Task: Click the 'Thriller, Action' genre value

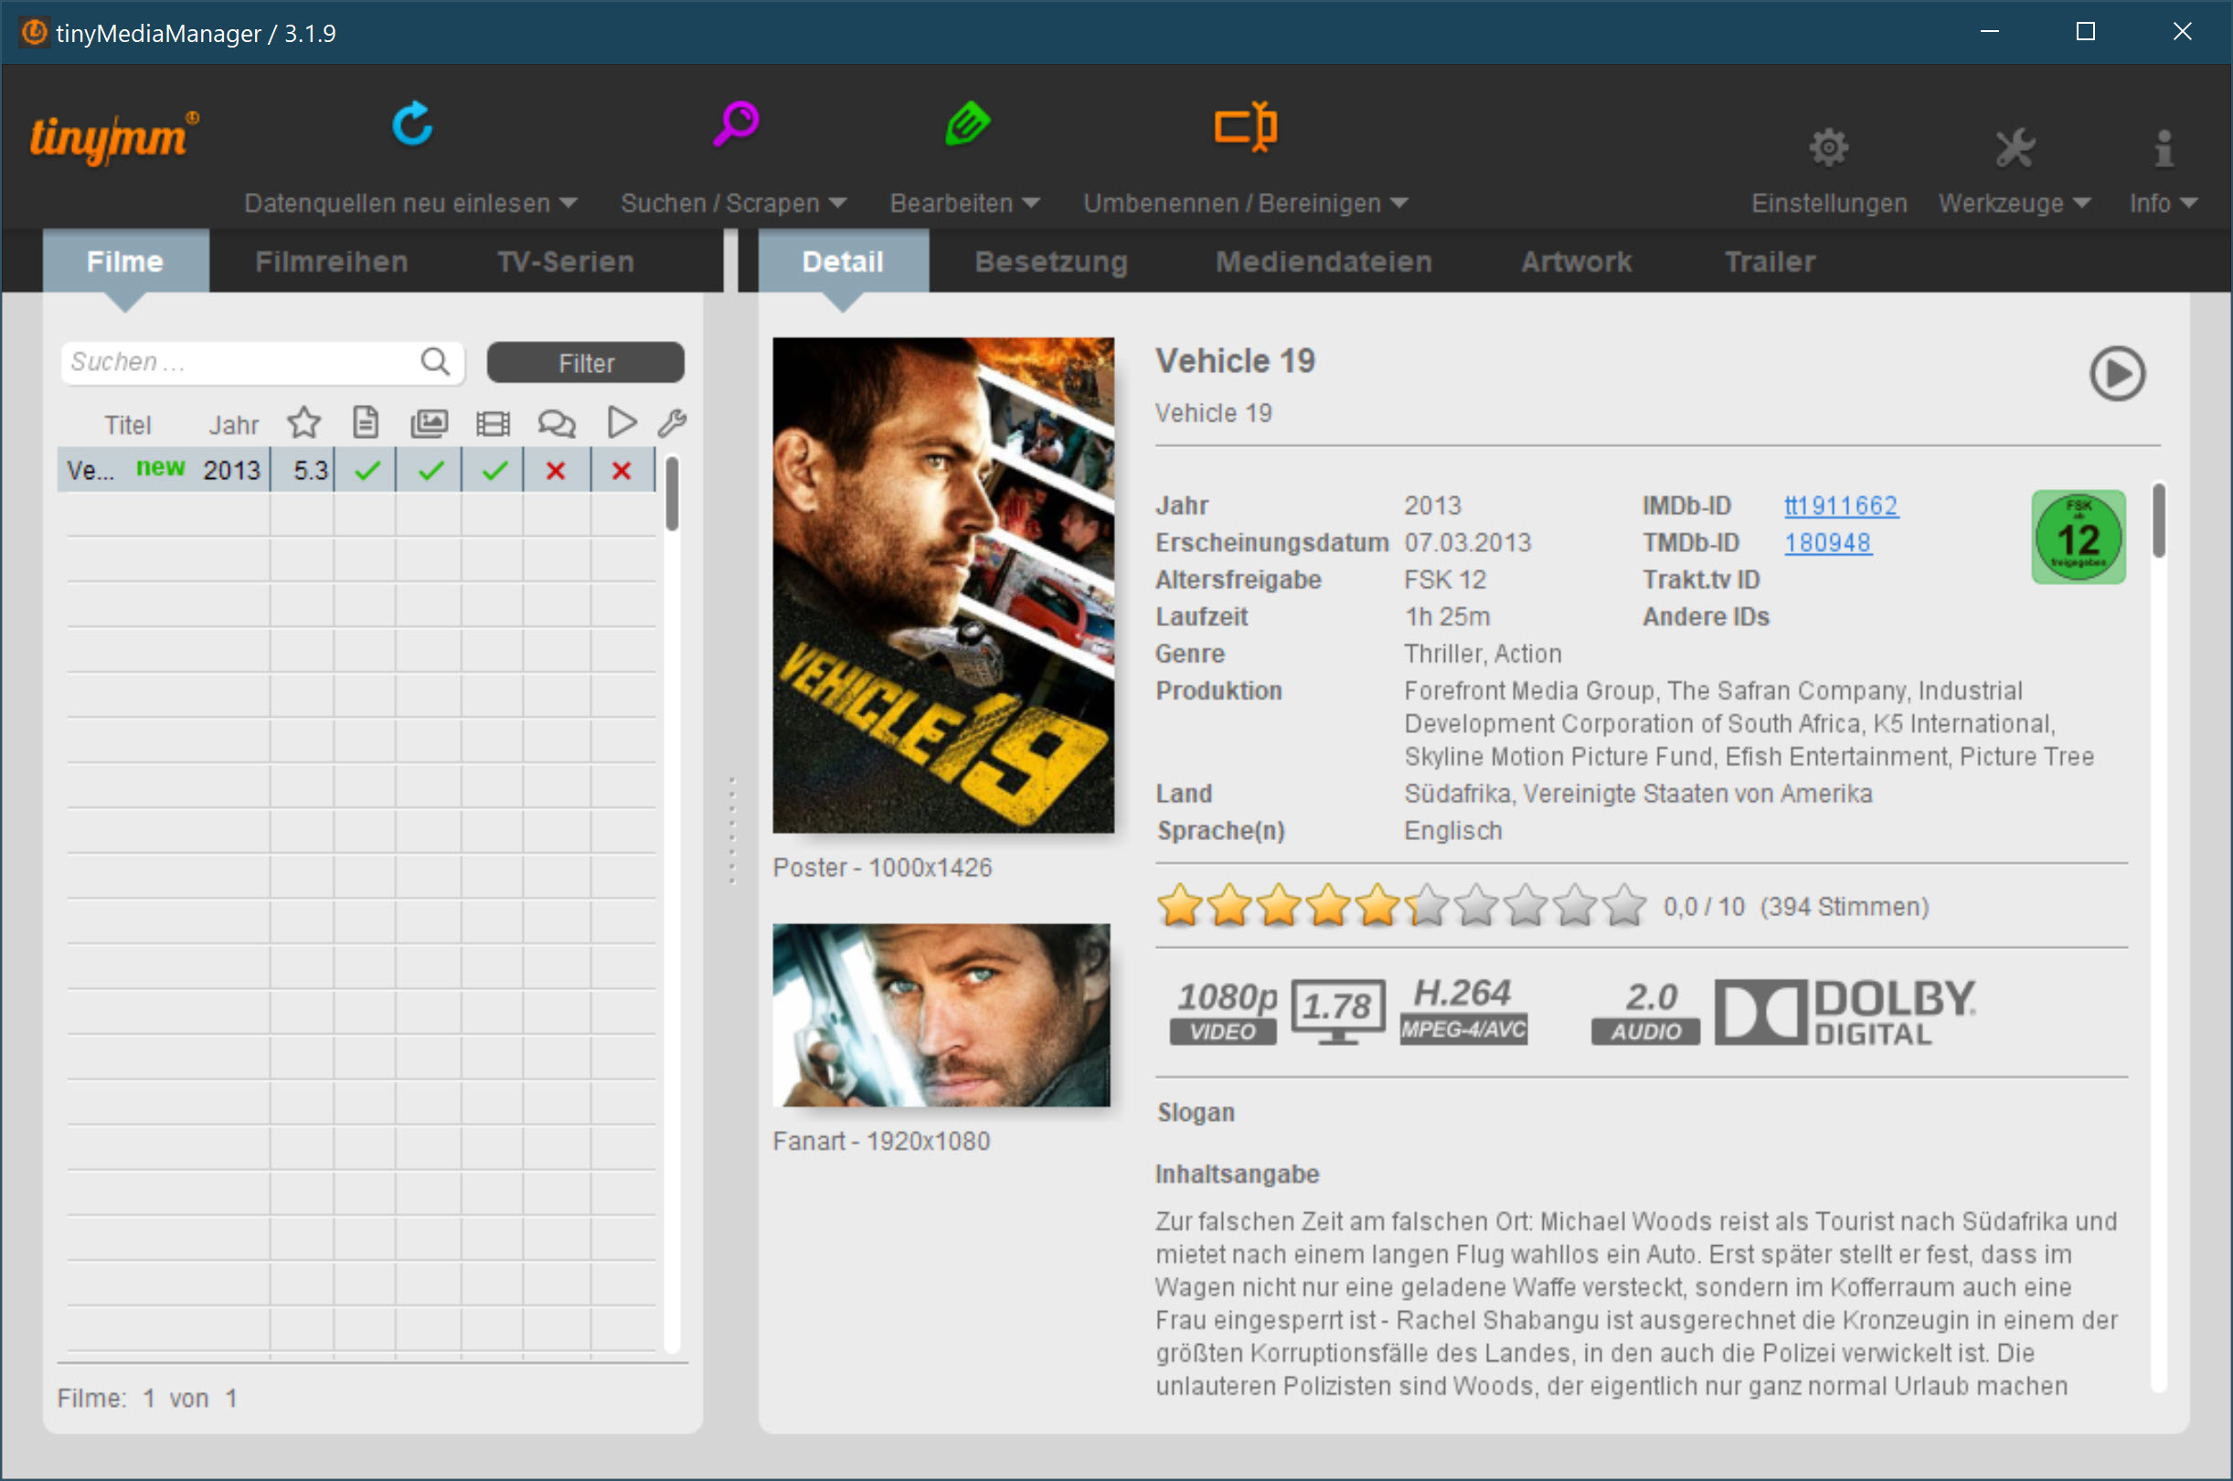Action: (x=1482, y=654)
